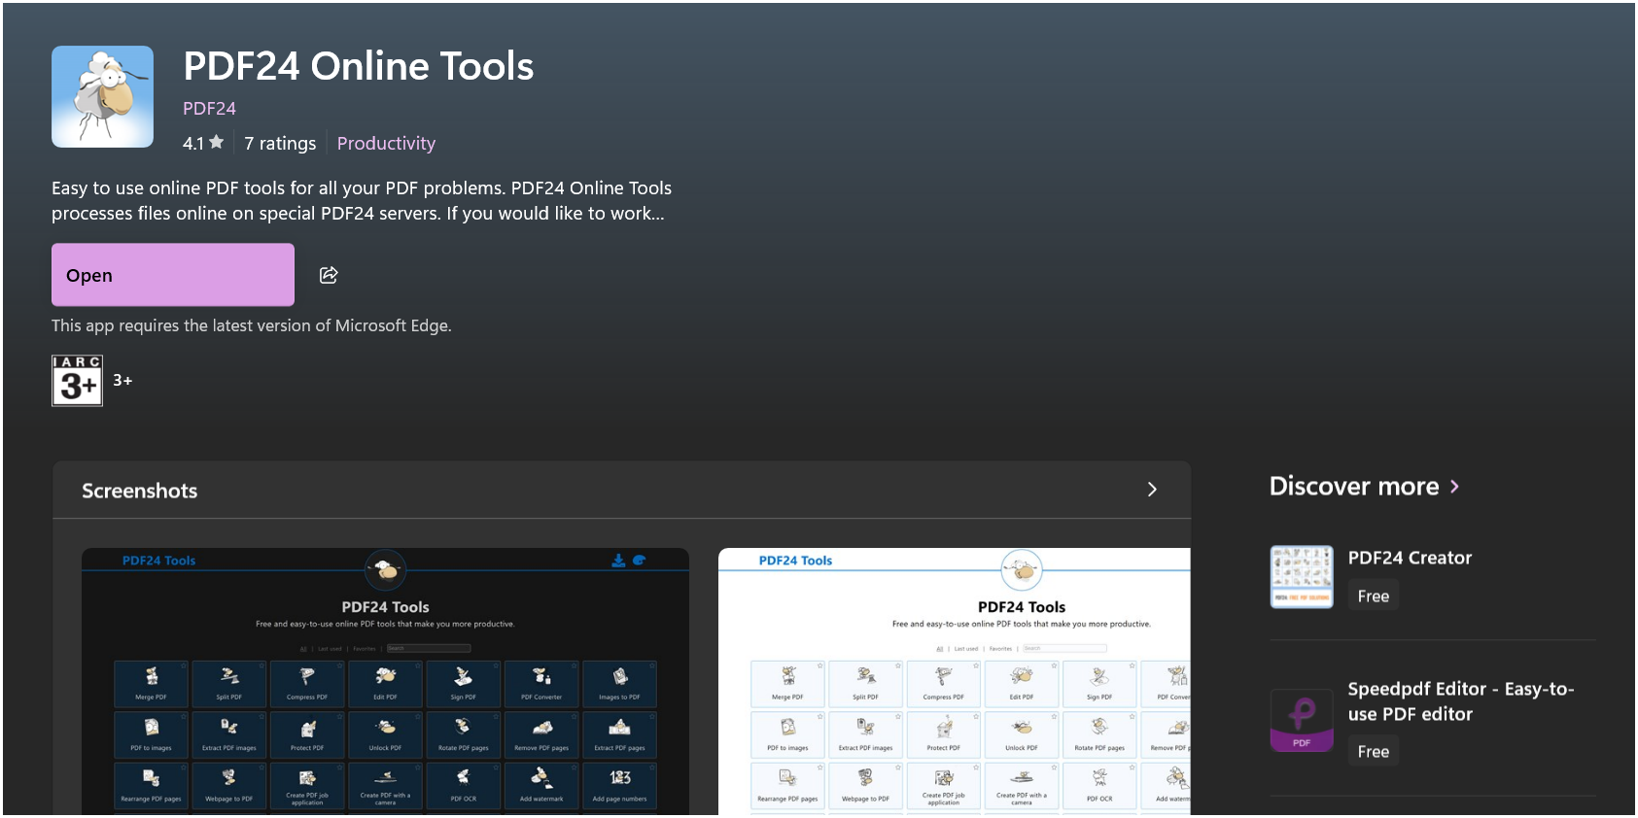1638x818 pixels.
Task: Expand the Discover more chevron
Action: [x=1454, y=487]
